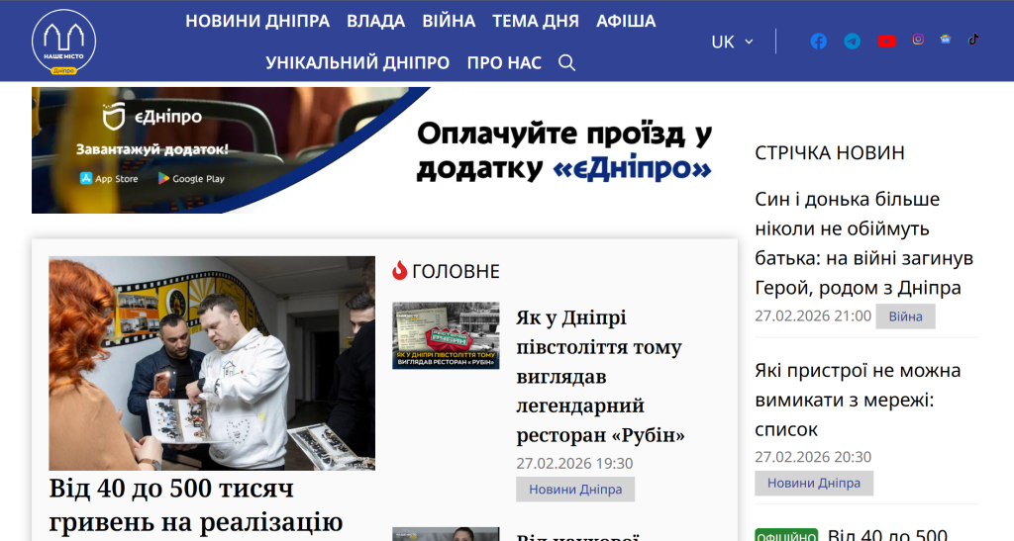Click the Рубін restaurant article thumbnail
Image resolution: width=1014 pixels, height=541 pixels.
446,335
